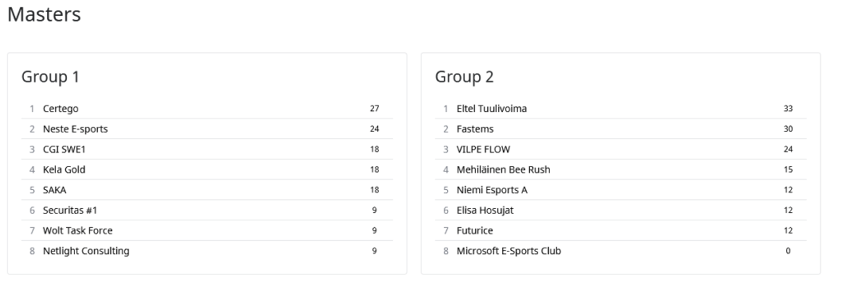
Task: Open the SAKA team entry
Action: point(55,190)
